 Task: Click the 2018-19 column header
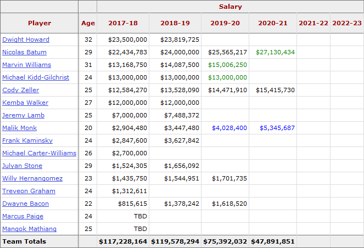(175, 23)
